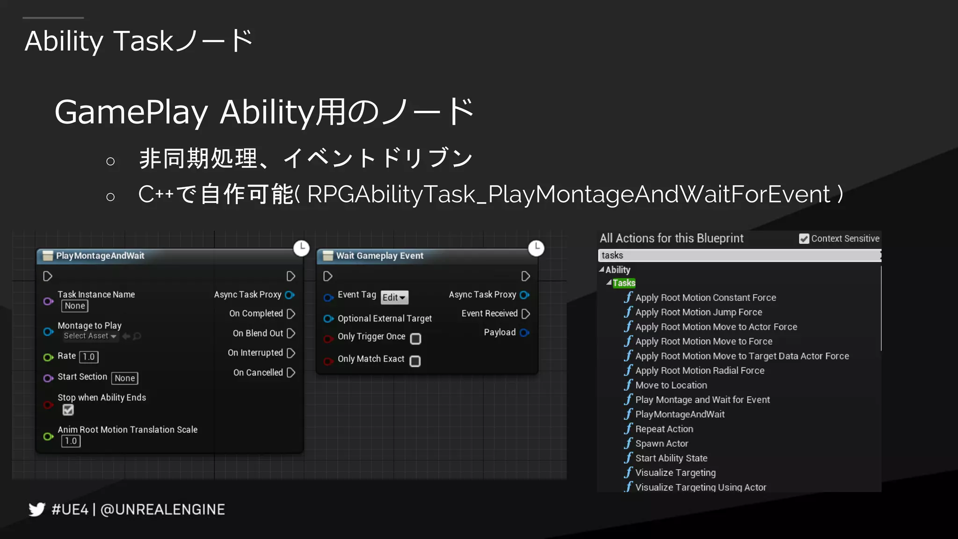Click the latent clock icon on Wait Gameplay Event
Image resolution: width=958 pixels, height=539 pixels.
tap(536, 248)
